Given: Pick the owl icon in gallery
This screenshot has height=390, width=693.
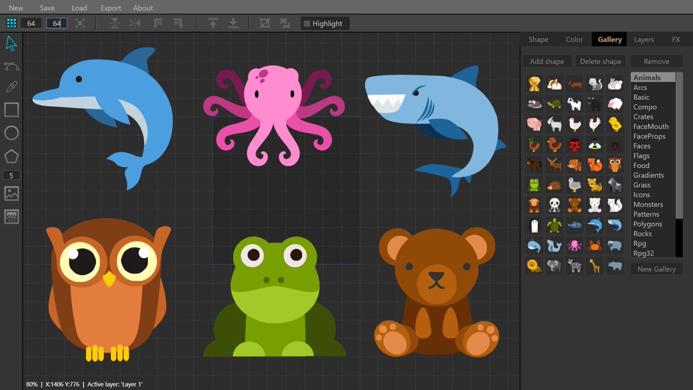Looking at the screenshot, I should (x=615, y=165).
